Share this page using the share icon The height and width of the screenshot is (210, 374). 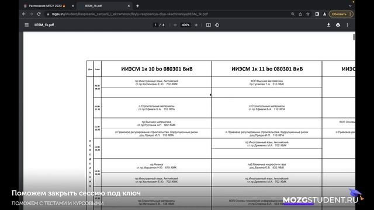pyautogui.click(x=300, y=14)
